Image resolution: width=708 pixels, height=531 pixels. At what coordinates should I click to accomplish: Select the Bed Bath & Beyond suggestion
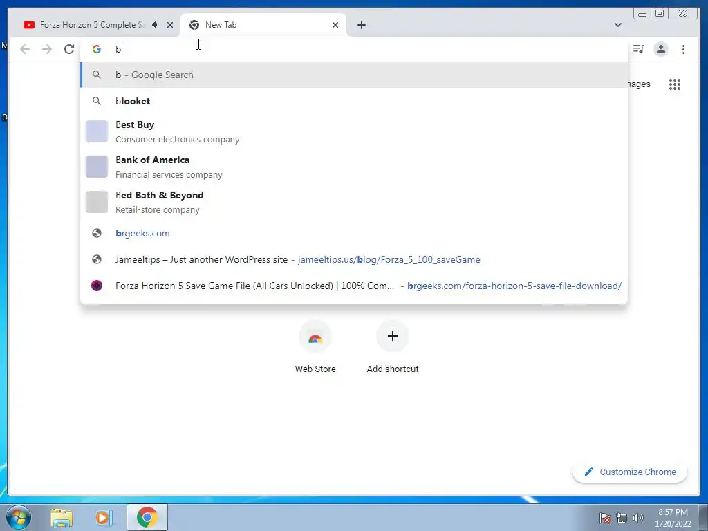click(354, 202)
